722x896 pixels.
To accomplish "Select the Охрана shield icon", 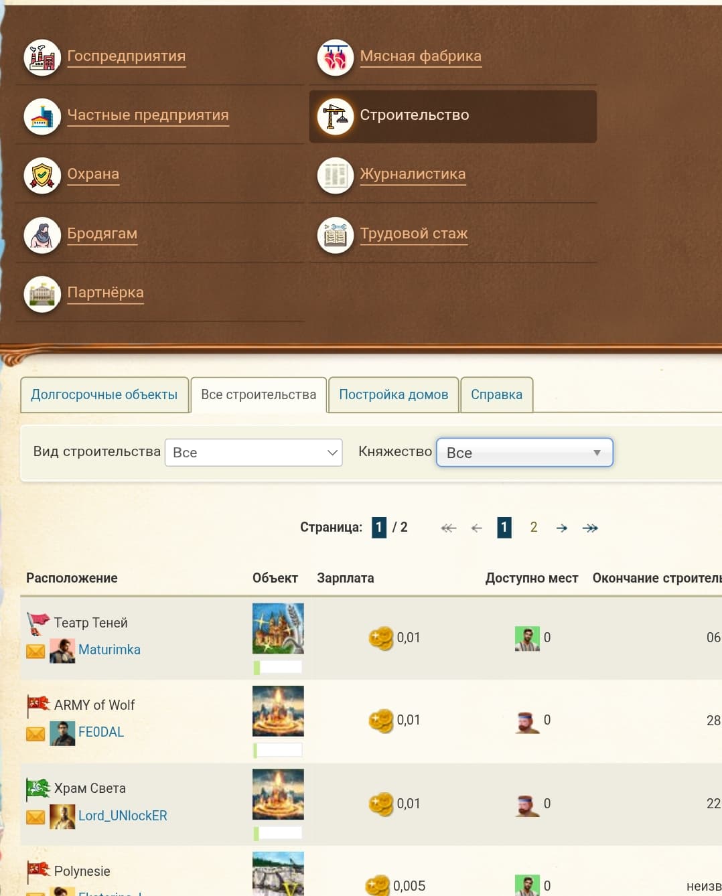I will pyautogui.click(x=42, y=175).
